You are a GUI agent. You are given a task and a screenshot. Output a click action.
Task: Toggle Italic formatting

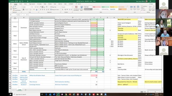(x=25, y=10)
